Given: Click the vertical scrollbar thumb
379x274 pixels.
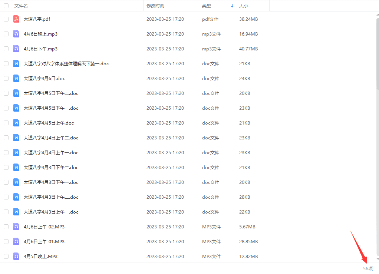Looking at the screenshot, I should [x=378, y=52].
